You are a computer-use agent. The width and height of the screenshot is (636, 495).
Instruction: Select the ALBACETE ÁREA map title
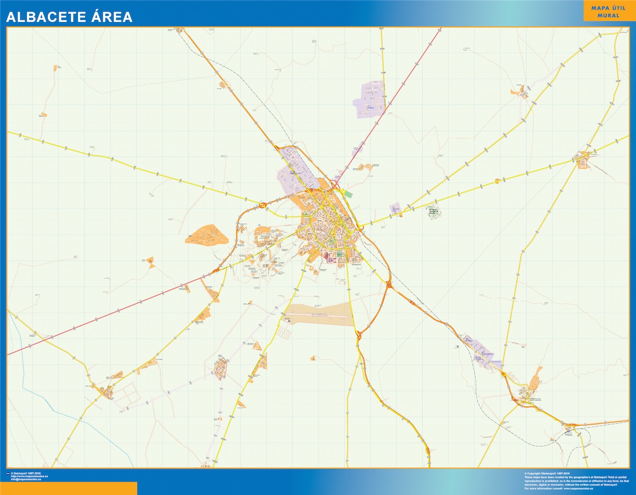tap(69, 17)
